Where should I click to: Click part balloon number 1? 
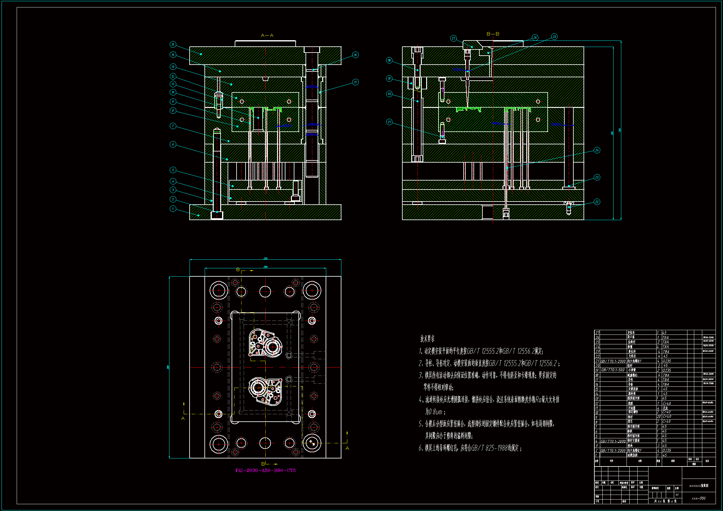click(173, 209)
